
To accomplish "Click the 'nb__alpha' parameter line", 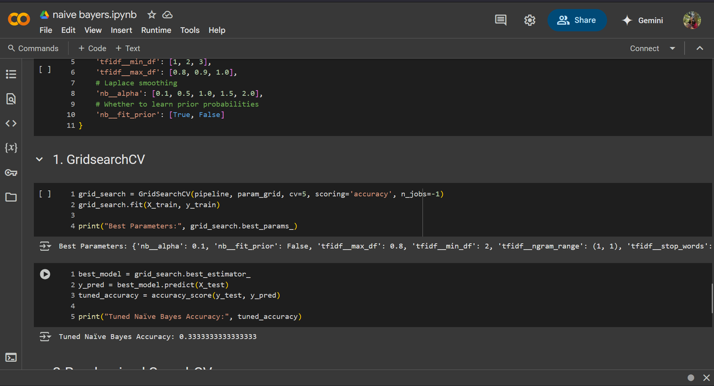I will pyautogui.click(x=178, y=94).
